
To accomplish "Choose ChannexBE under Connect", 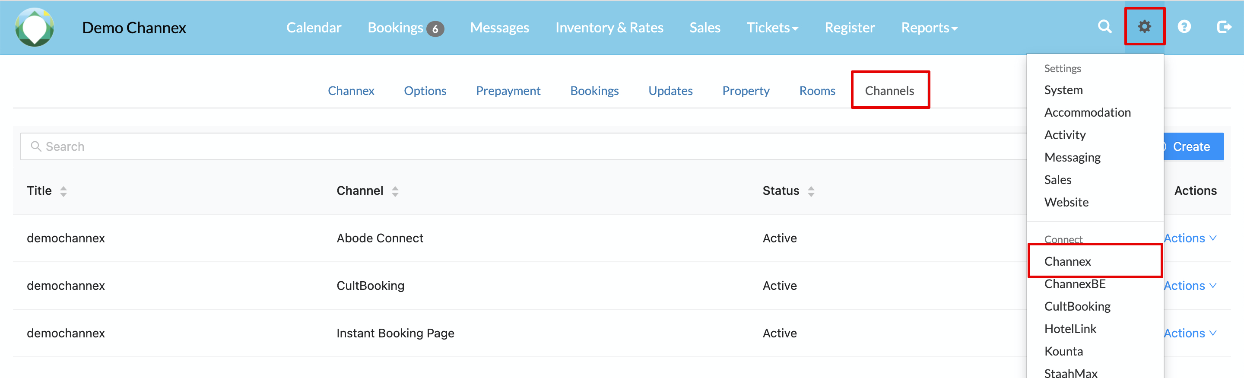I will pyautogui.click(x=1075, y=284).
